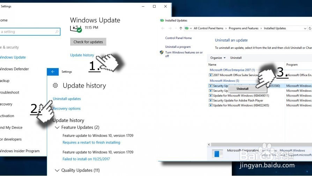The height and width of the screenshot is (176, 312).
Task: Click All Control Panel Items breadcrumb
Action: coord(209,29)
